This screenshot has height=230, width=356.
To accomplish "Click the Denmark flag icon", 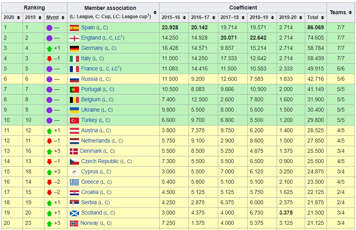I will point(74,151).
